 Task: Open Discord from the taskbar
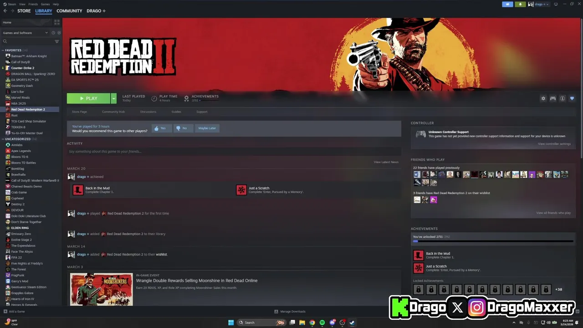(332, 323)
